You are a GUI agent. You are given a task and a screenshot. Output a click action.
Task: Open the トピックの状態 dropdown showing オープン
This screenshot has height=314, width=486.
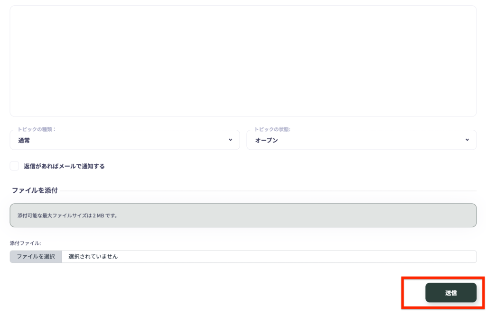[361, 140]
